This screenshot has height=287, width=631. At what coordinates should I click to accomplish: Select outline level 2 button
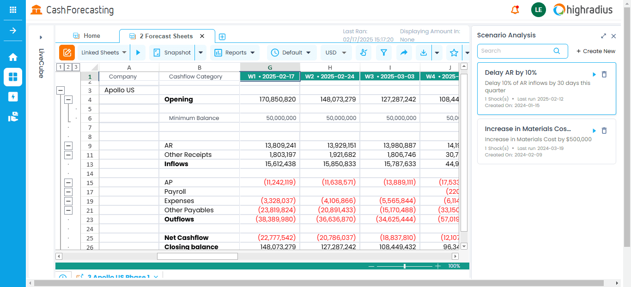(x=67, y=67)
